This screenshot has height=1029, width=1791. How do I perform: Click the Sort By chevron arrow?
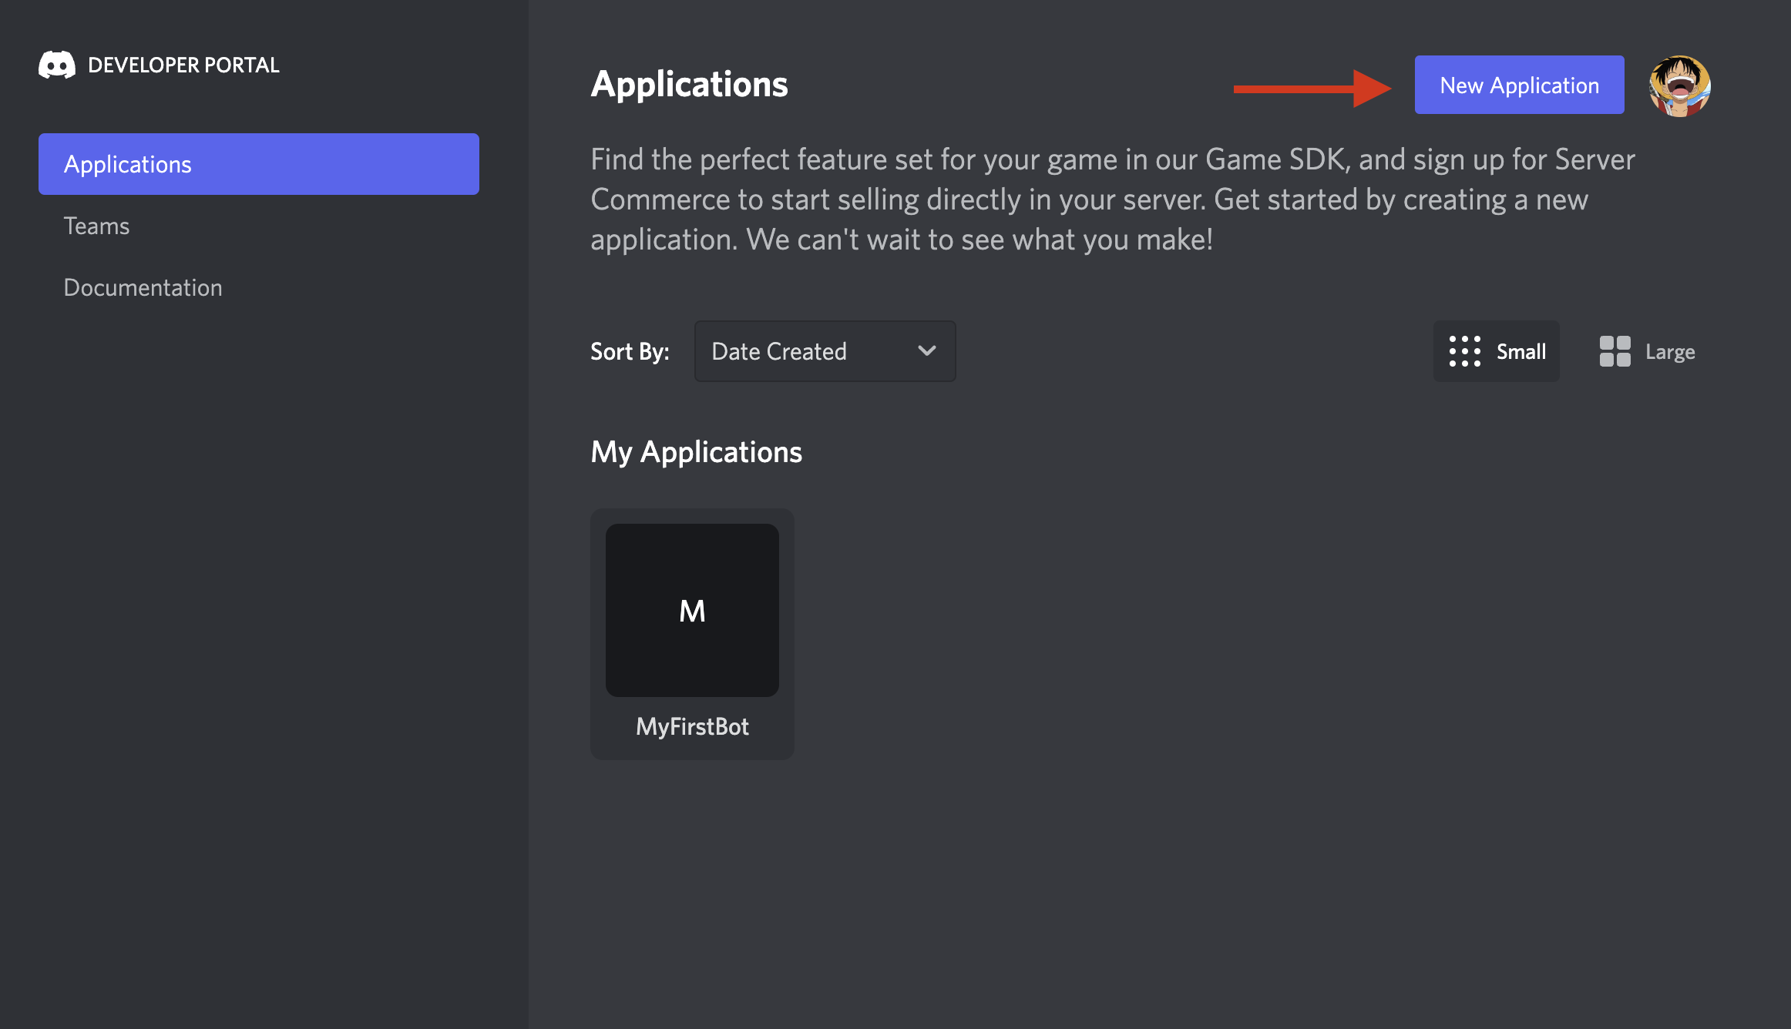coord(926,351)
